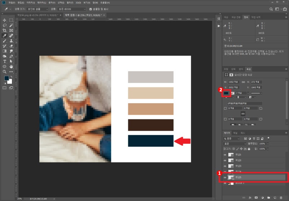This screenshot has height=201, width=289.
Task: Click the Properties width W input field
Action: point(233,82)
